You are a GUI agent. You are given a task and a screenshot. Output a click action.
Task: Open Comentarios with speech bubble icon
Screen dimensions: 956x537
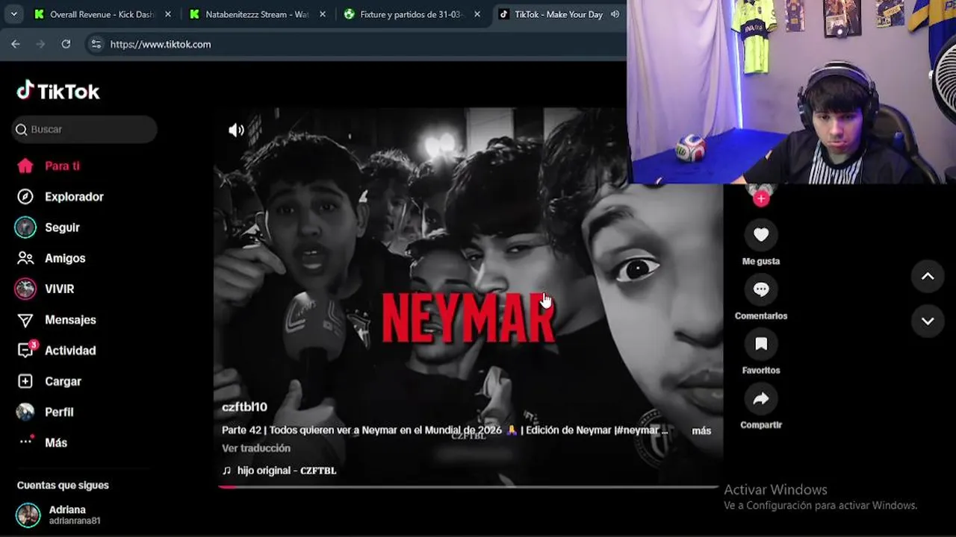coord(761,289)
